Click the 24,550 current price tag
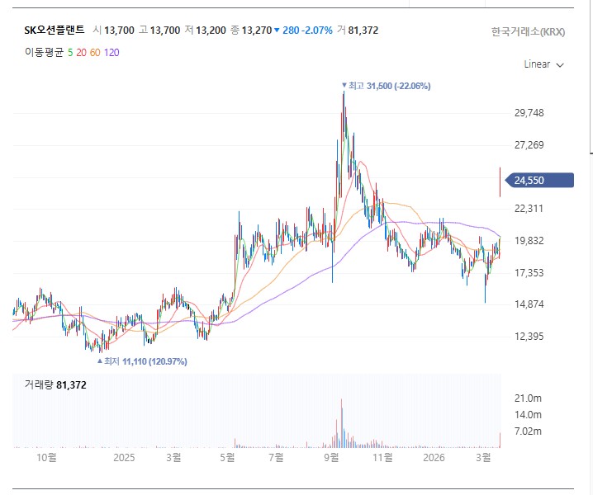The image size is (593, 495). tap(539, 180)
